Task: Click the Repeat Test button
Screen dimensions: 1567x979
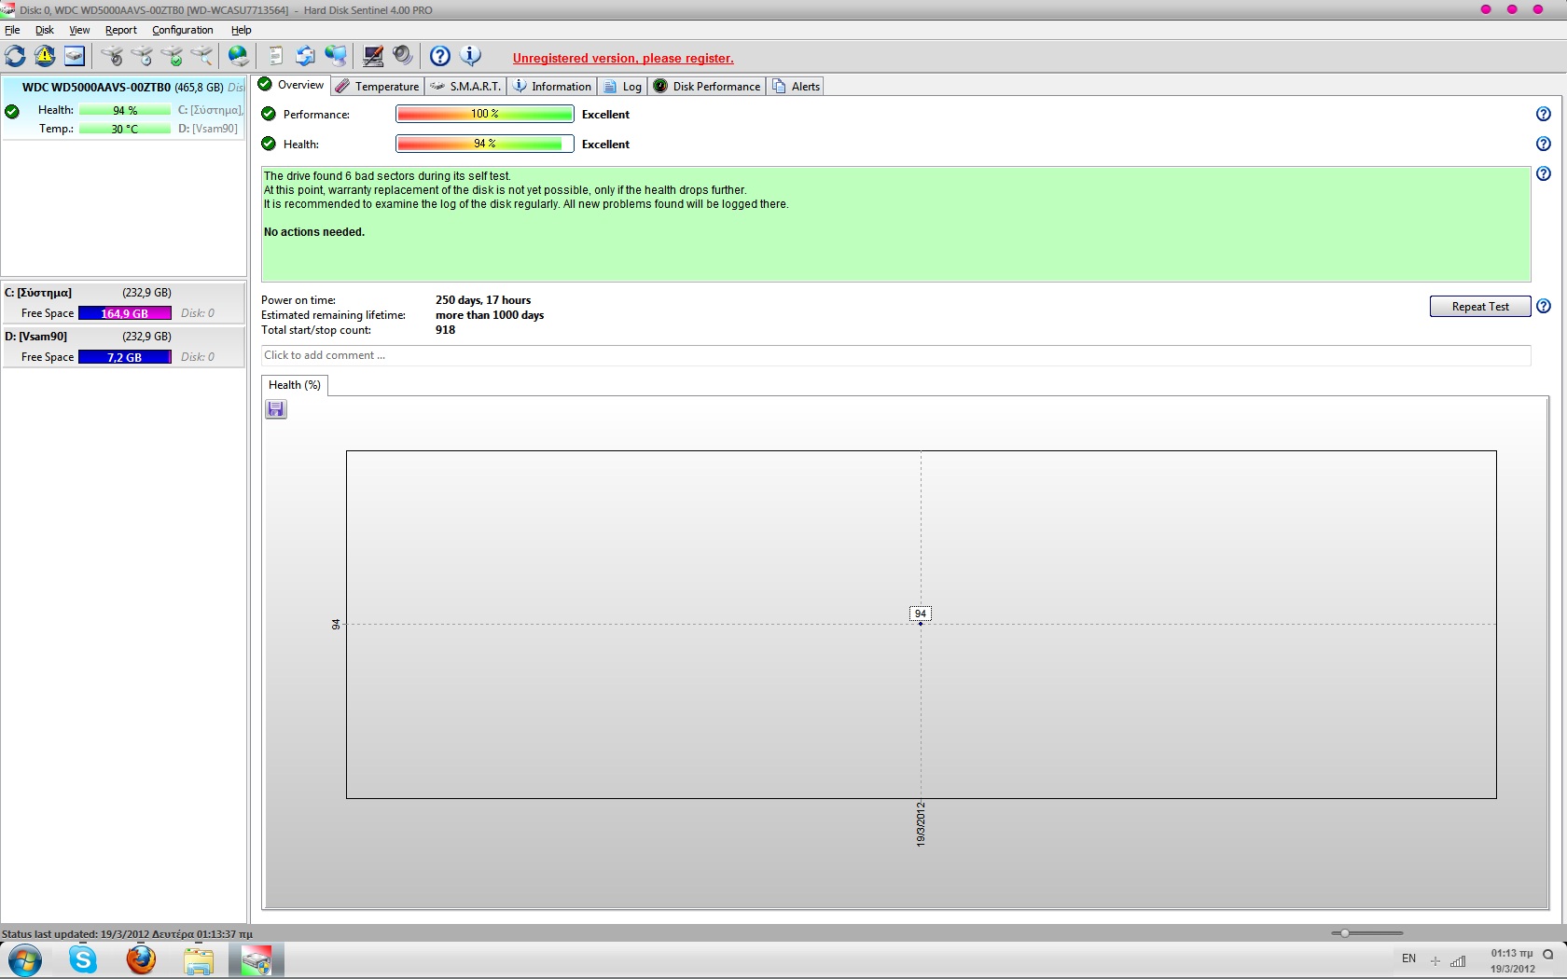Action: click(x=1480, y=307)
